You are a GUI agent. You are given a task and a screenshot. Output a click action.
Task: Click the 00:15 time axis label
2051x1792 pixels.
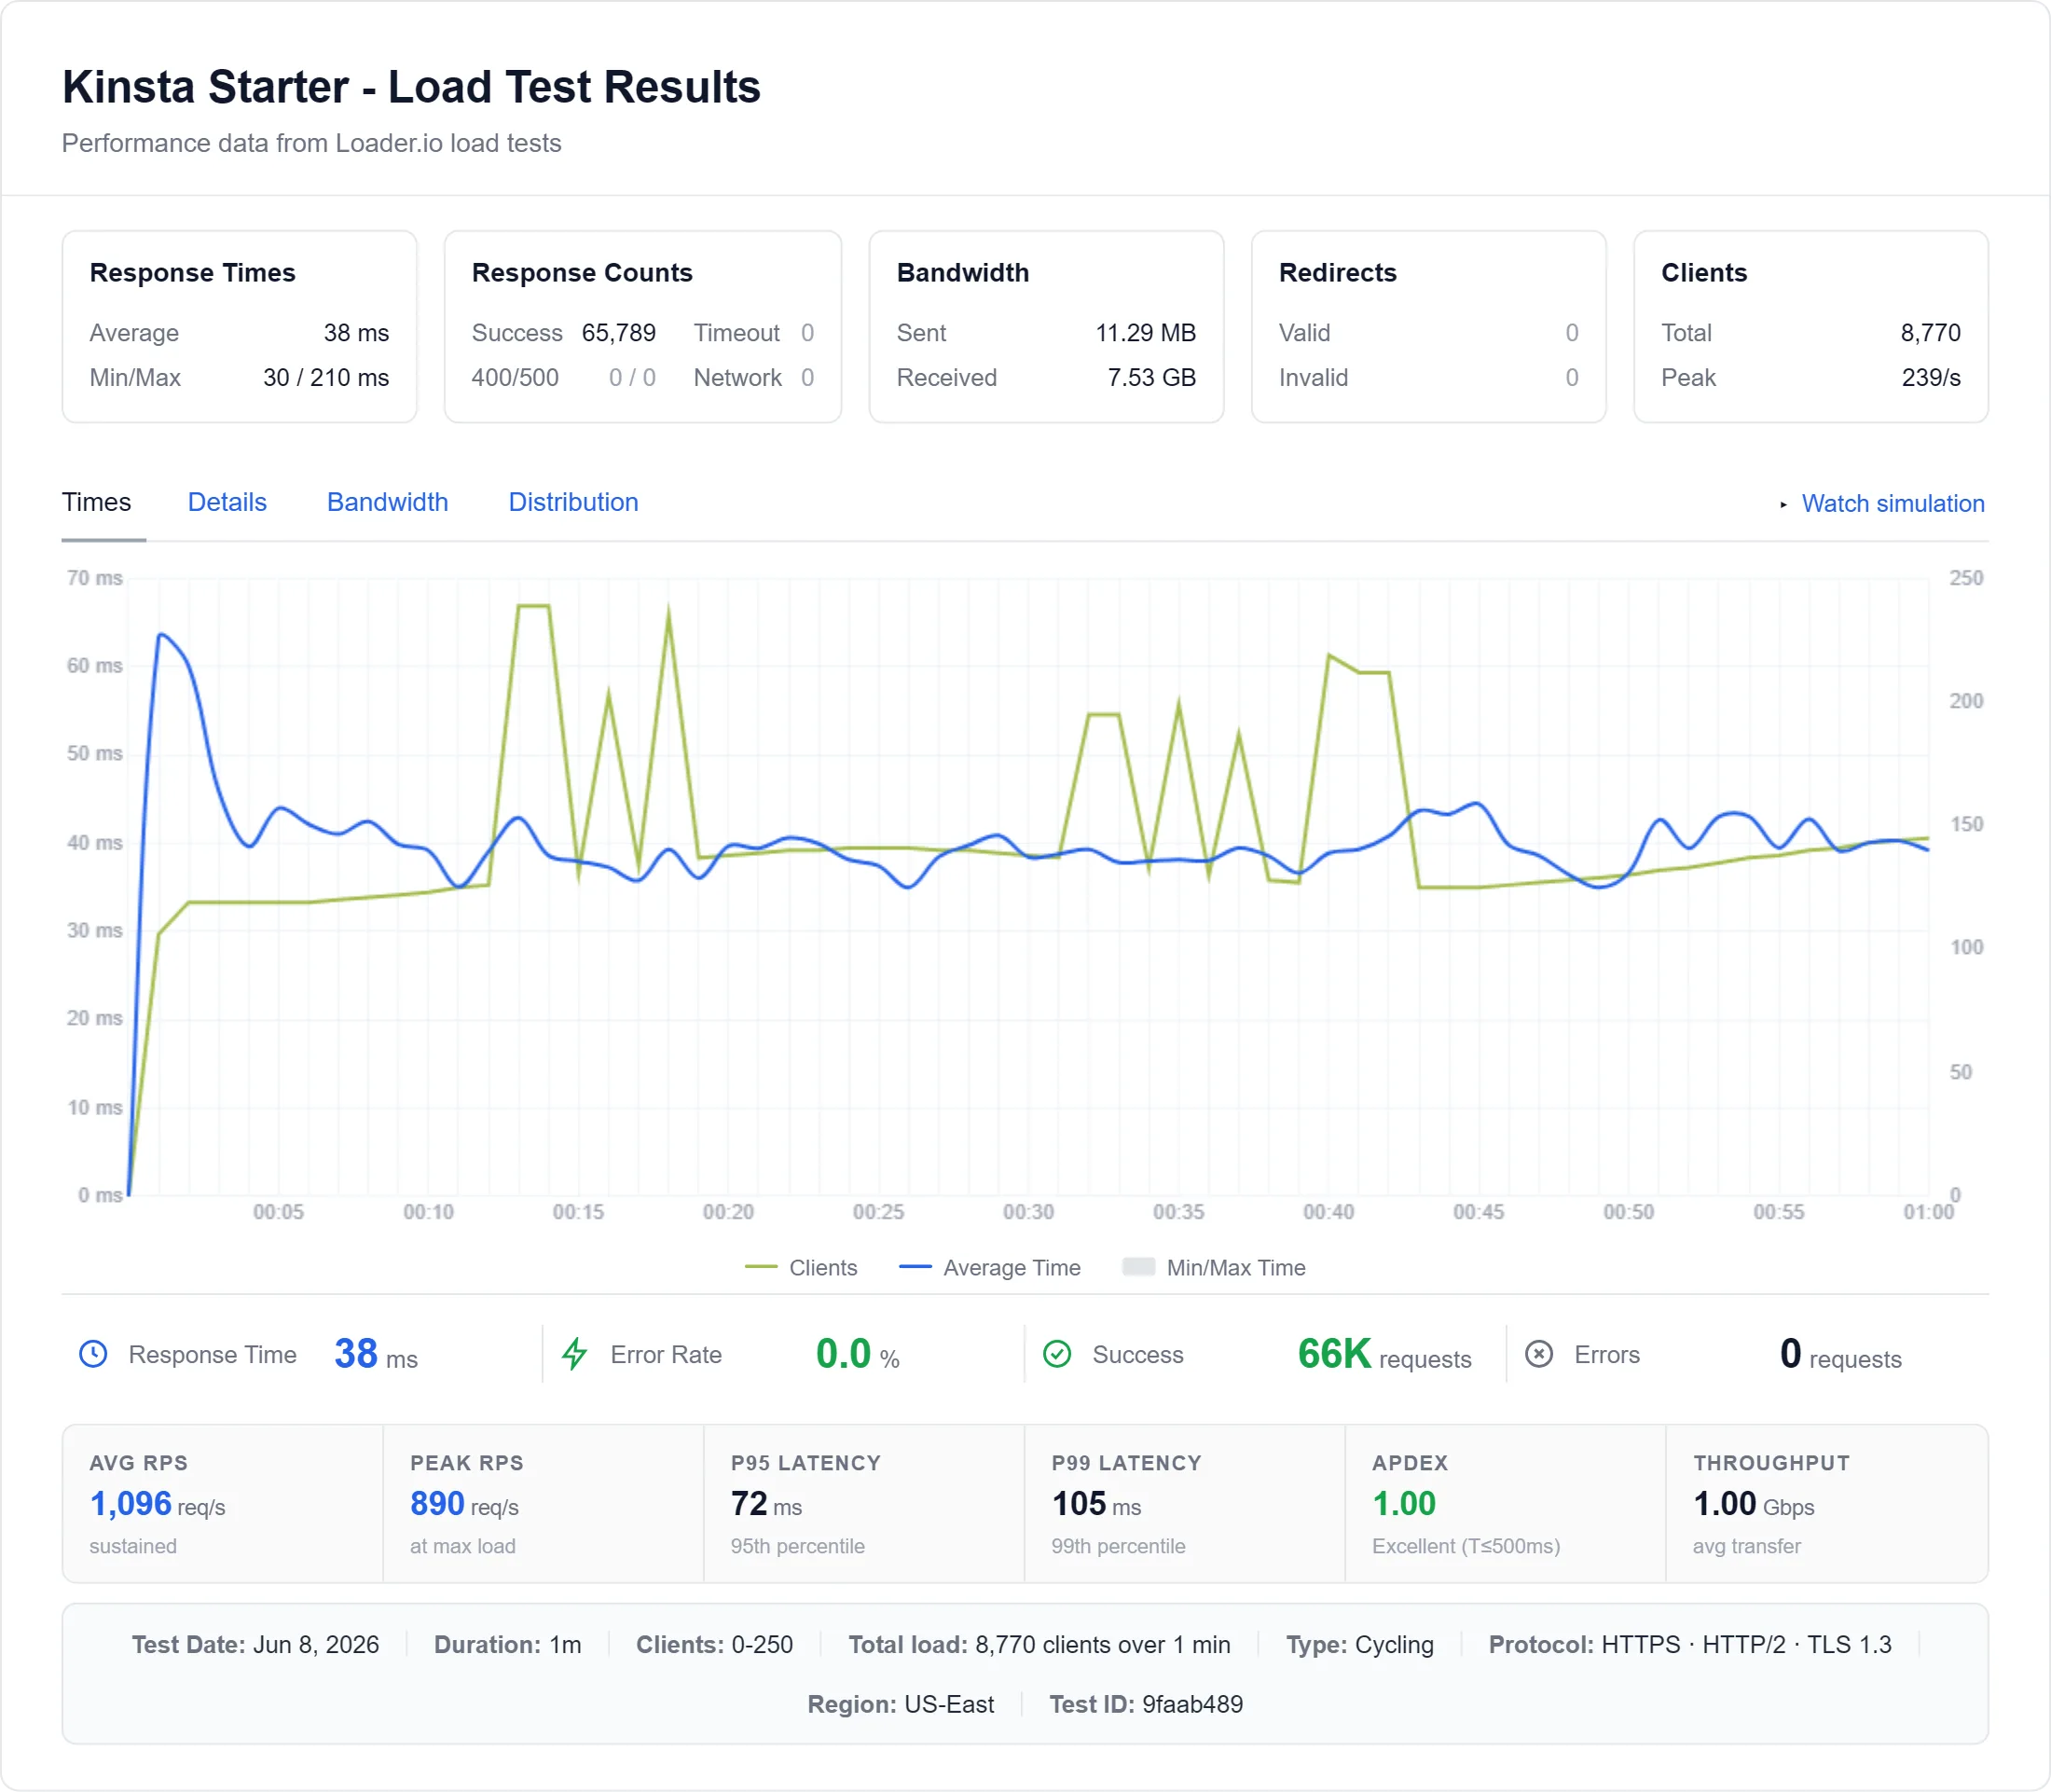(x=578, y=1212)
